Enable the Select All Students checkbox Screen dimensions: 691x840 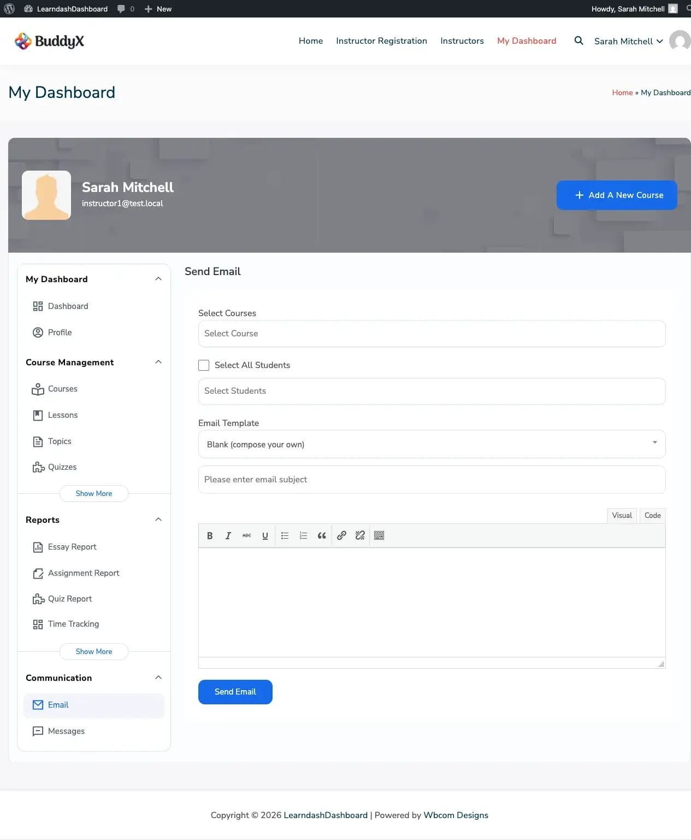click(x=203, y=365)
